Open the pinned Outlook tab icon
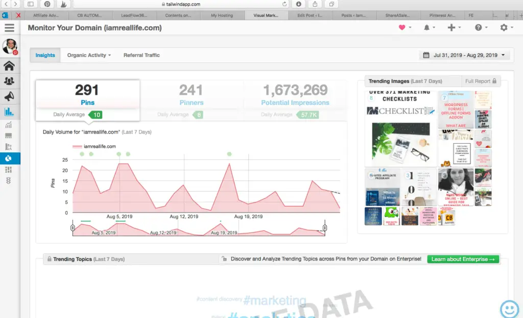The image size is (523, 318). tap(5, 15)
